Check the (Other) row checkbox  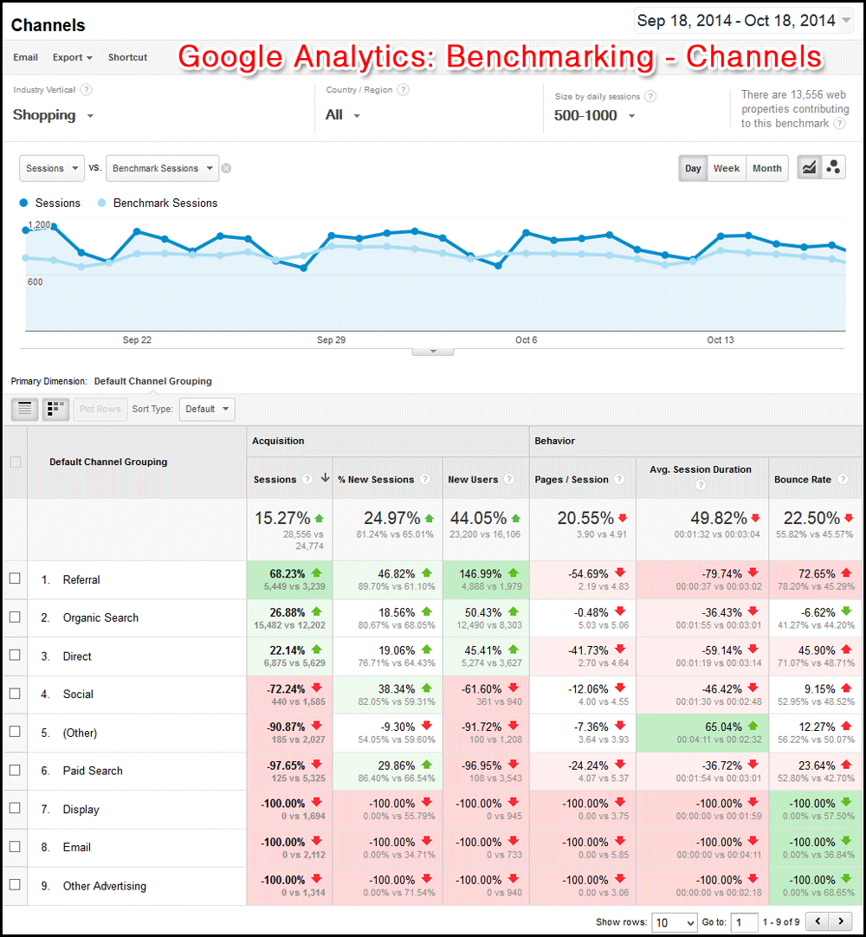15,732
